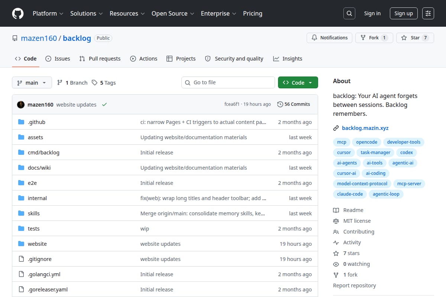Image resolution: width=446 pixels, height=297 pixels.
Task: Expand the Resources menu
Action: [127, 13]
